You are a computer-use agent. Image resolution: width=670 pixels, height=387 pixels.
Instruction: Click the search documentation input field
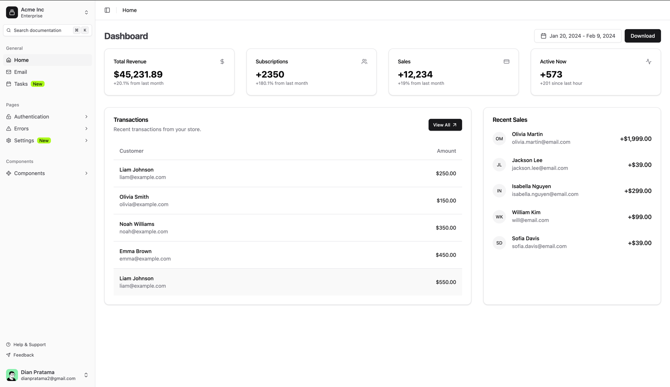41,30
